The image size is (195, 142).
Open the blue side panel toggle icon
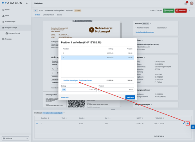point(193,127)
